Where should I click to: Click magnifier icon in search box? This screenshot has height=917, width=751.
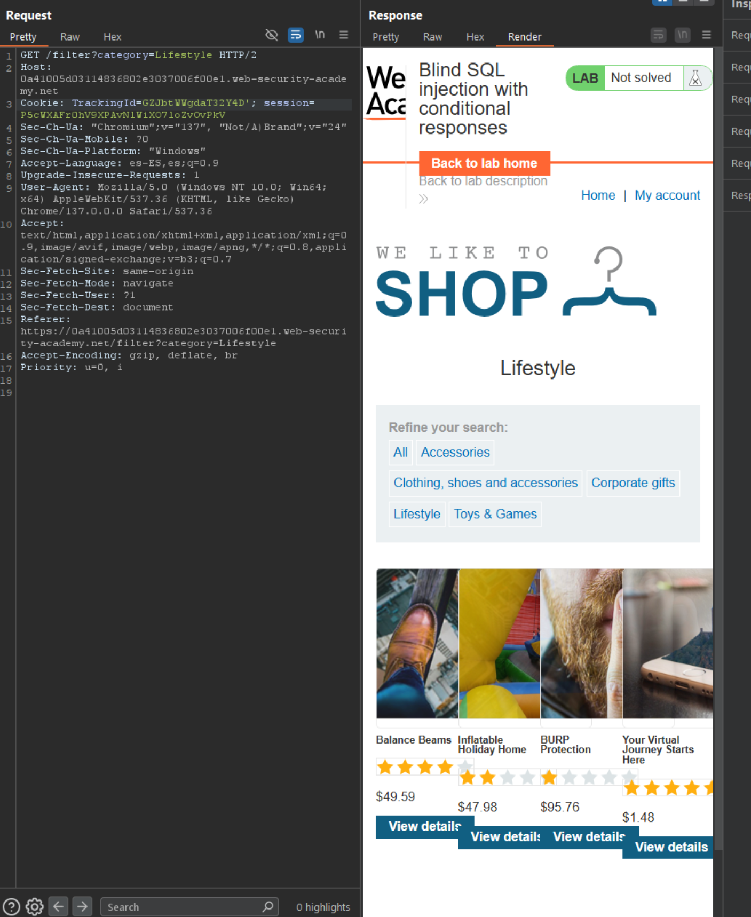tap(268, 906)
